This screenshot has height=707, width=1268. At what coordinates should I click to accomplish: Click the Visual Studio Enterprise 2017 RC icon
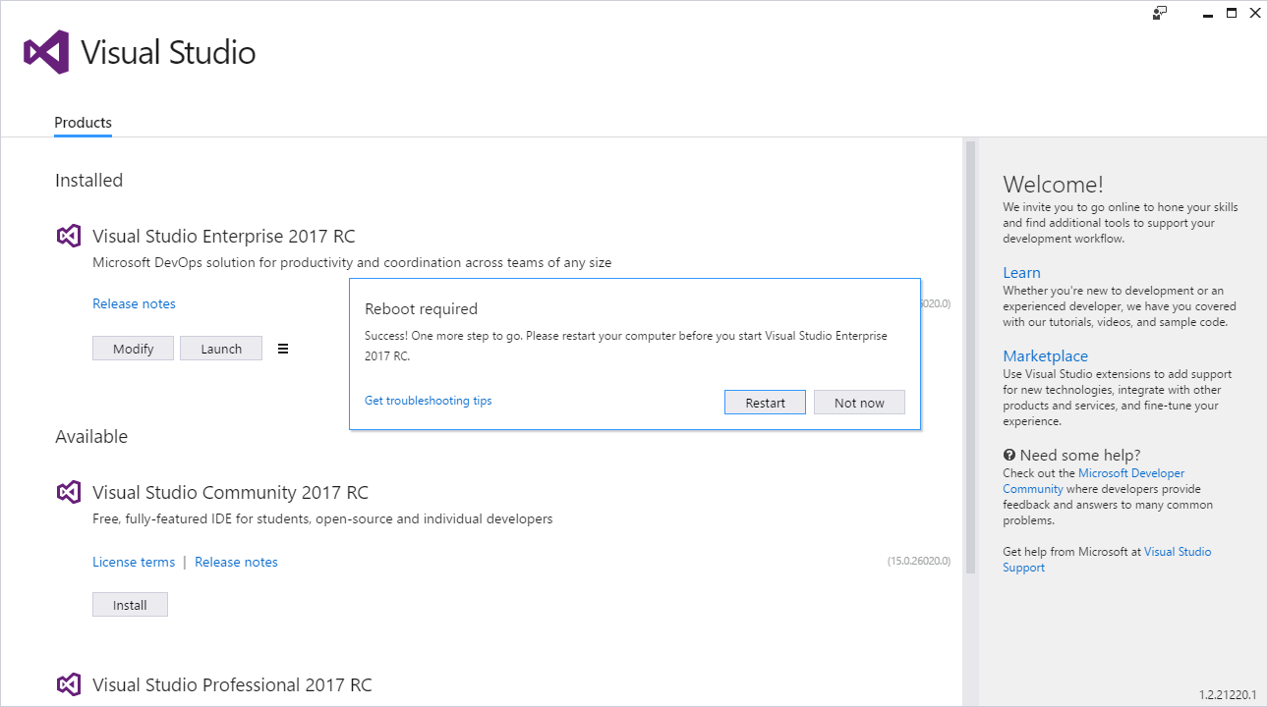(x=68, y=236)
